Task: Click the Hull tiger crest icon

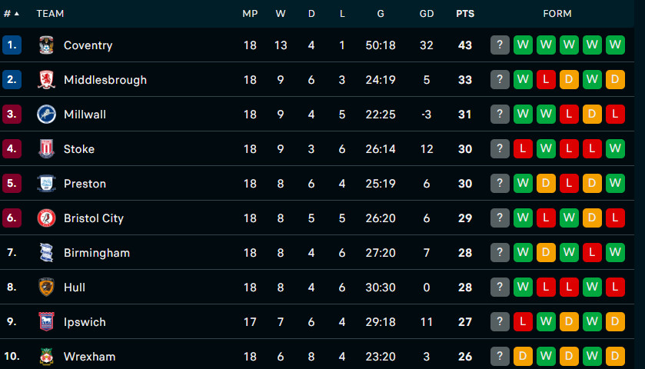Action: 47,288
